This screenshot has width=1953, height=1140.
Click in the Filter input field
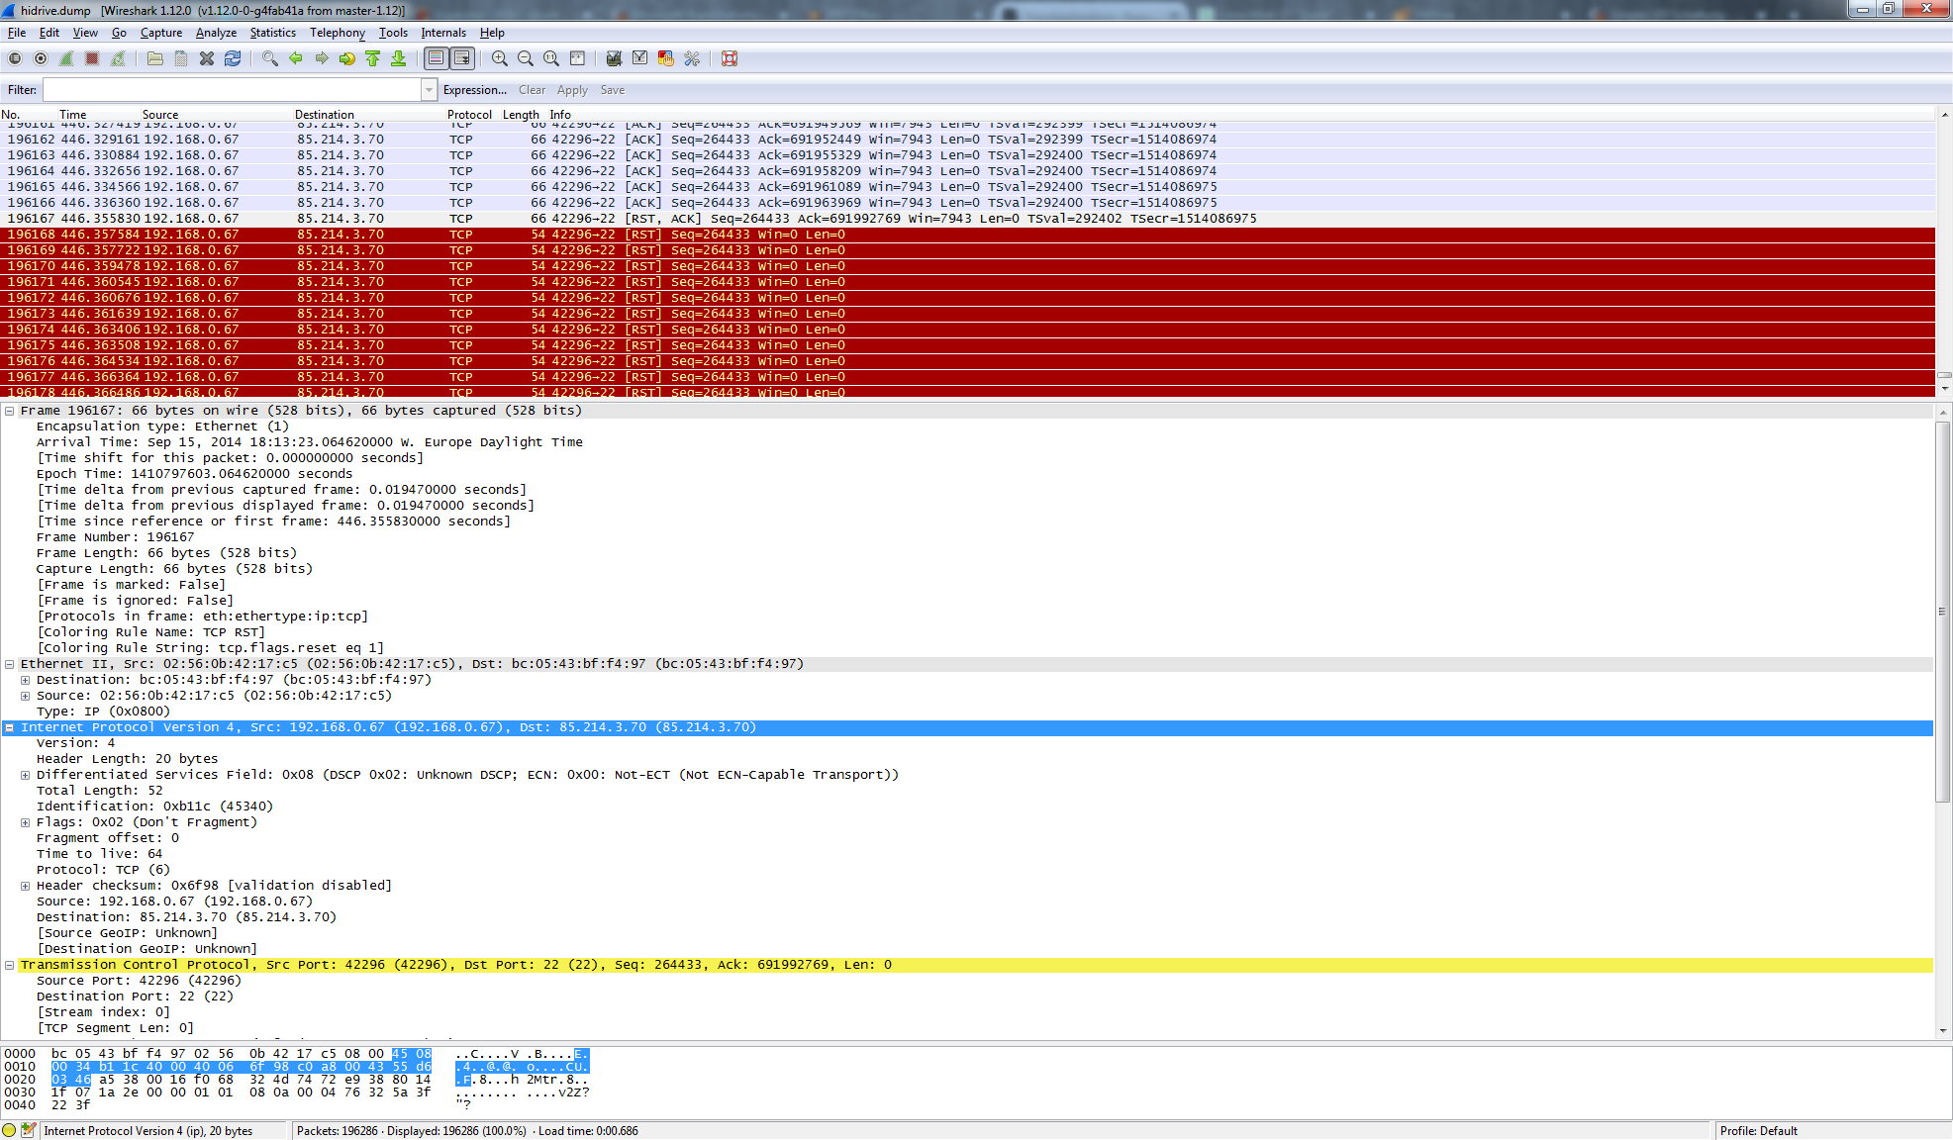click(232, 90)
